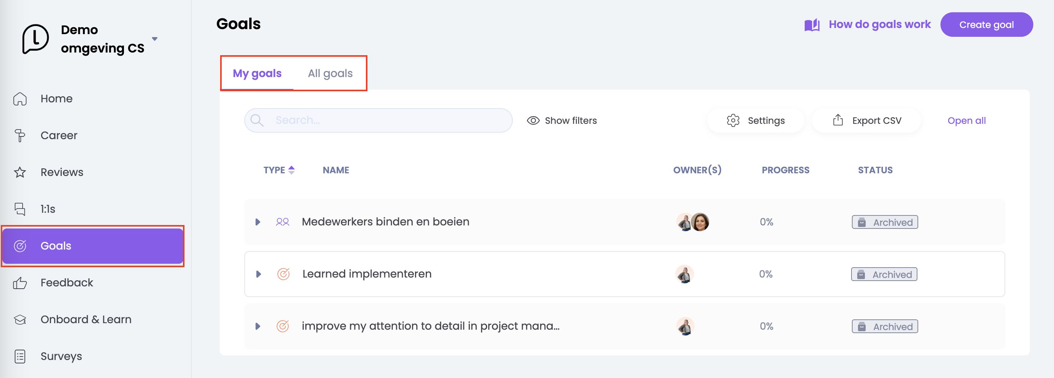Viewport: 1054px width, 378px height.
Task: Click the Open all link
Action: pos(966,121)
